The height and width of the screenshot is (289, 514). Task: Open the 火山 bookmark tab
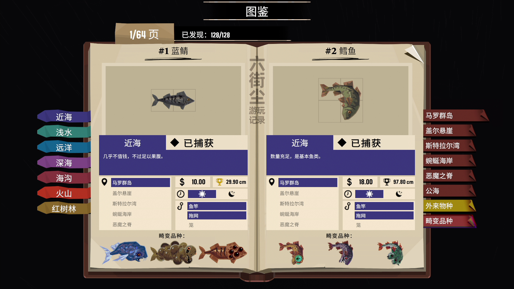pyautogui.click(x=64, y=193)
